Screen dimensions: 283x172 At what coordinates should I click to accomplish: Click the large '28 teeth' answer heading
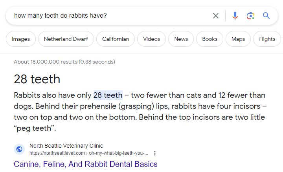(x=37, y=79)
